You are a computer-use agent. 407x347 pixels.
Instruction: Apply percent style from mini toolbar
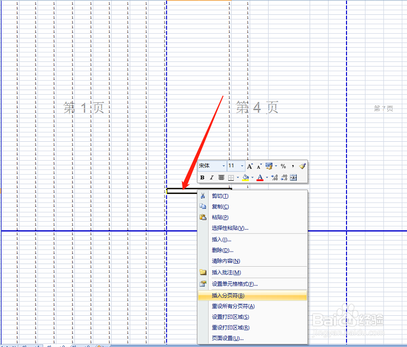click(x=283, y=166)
